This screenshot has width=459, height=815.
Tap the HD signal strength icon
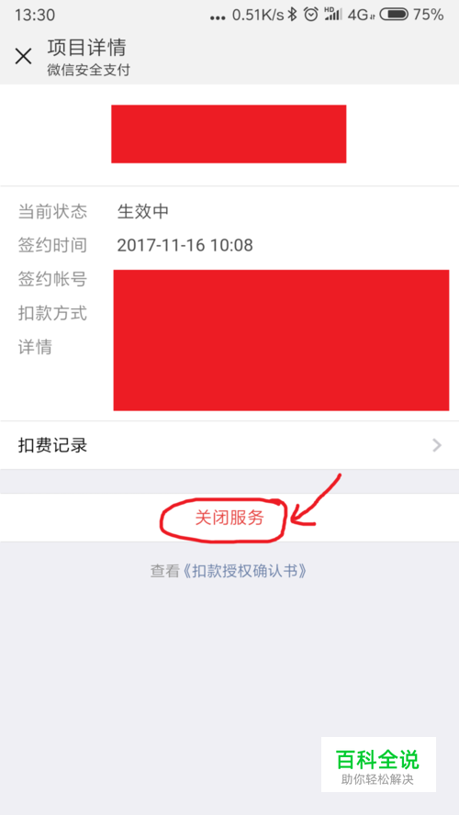tap(332, 14)
